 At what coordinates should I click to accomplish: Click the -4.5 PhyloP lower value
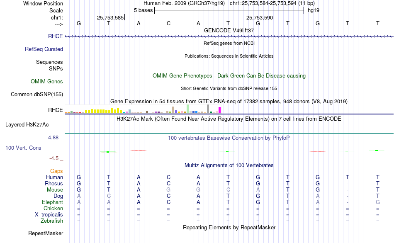(x=54, y=158)
